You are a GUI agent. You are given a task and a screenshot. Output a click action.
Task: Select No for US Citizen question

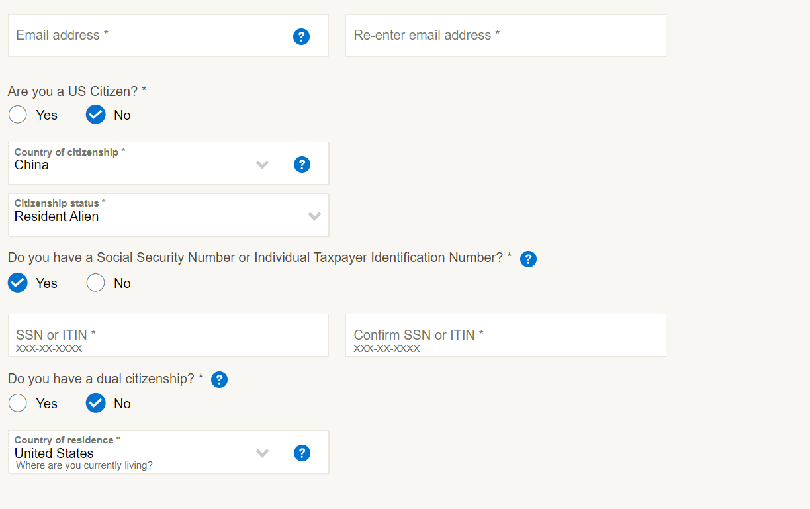[96, 115]
